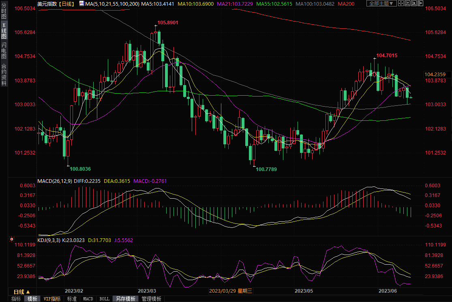This screenshot has height=302, width=452.
Task: Open the 全部主题 dropdown
Action: pyautogui.click(x=381, y=3)
